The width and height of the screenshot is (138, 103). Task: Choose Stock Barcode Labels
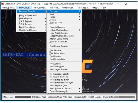pos(64,74)
